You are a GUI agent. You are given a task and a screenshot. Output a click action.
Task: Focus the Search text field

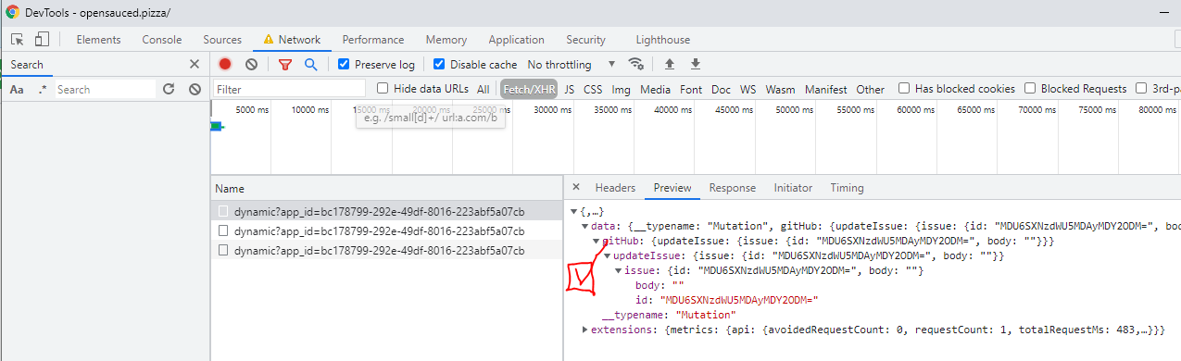105,90
